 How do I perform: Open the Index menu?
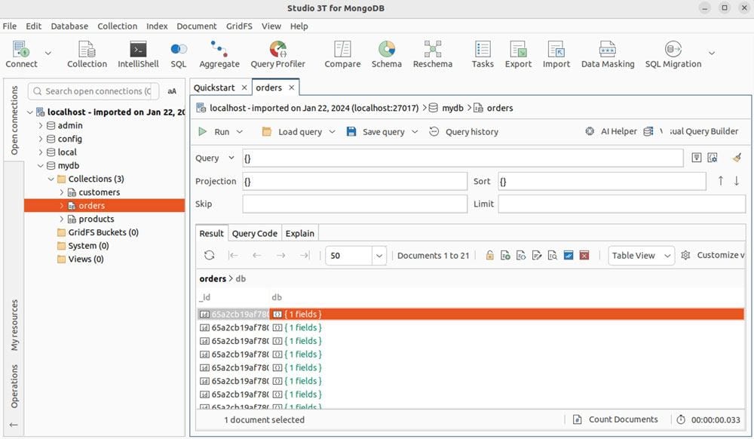click(157, 26)
